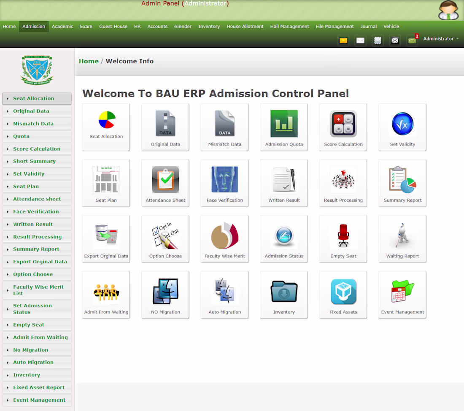Click the Home breadcrumb link

tap(89, 61)
